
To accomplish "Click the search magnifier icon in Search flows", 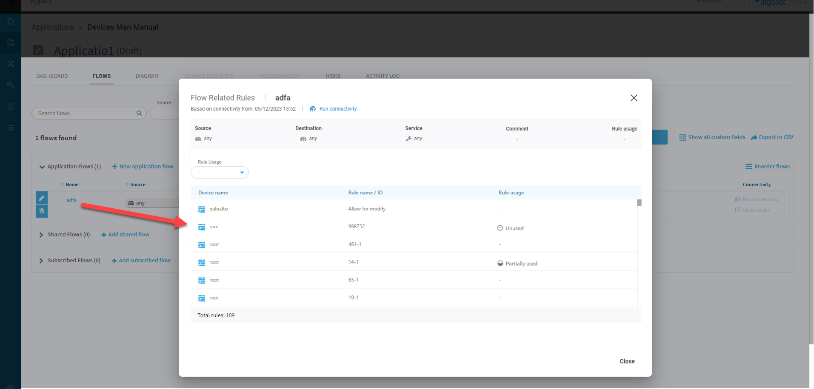I will pyautogui.click(x=139, y=113).
